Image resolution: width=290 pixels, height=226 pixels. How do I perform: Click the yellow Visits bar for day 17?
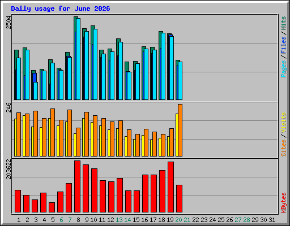[x=151, y=148]
